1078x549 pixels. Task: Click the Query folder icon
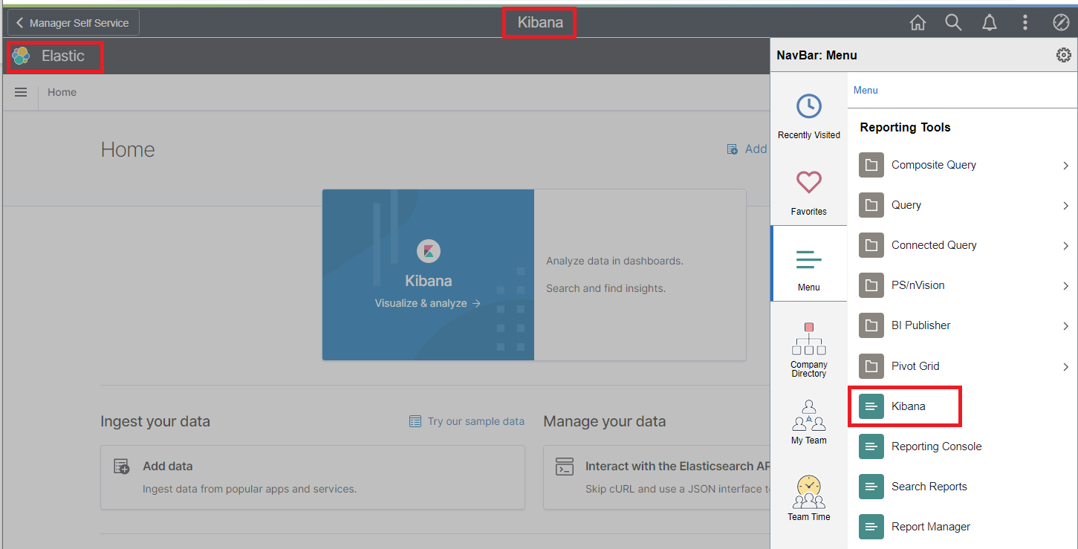click(871, 205)
